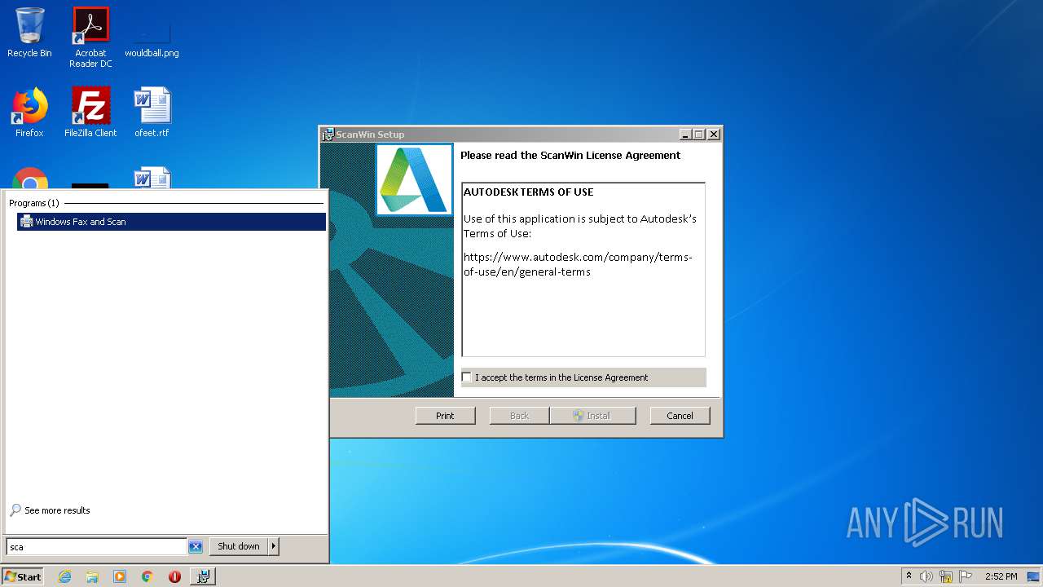Expand the Shut down options arrow
1043x587 pixels.
274,546
